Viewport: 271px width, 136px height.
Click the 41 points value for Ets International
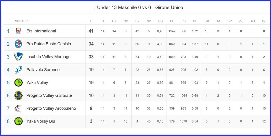coord(91,31)
